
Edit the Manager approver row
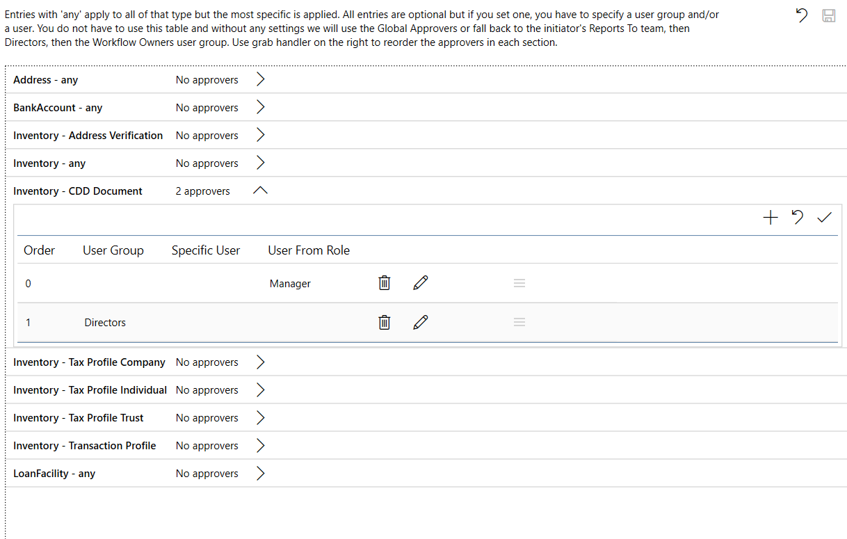pos(421,282)
